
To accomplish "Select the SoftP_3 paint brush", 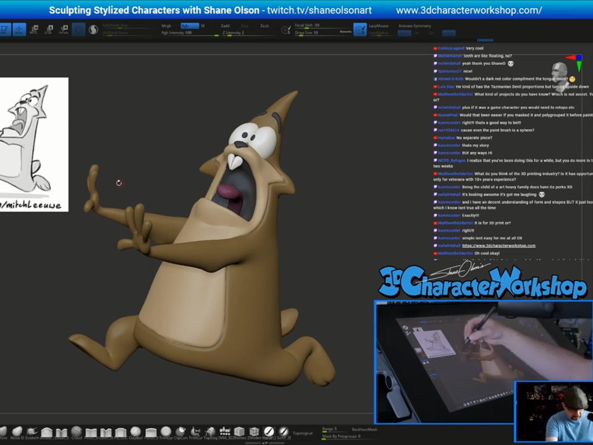I will [x=284, y=431].
